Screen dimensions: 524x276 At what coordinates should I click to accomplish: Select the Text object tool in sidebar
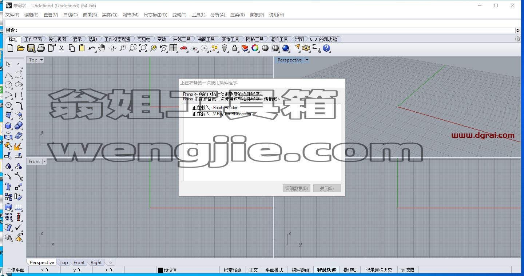tap(8, 187)
